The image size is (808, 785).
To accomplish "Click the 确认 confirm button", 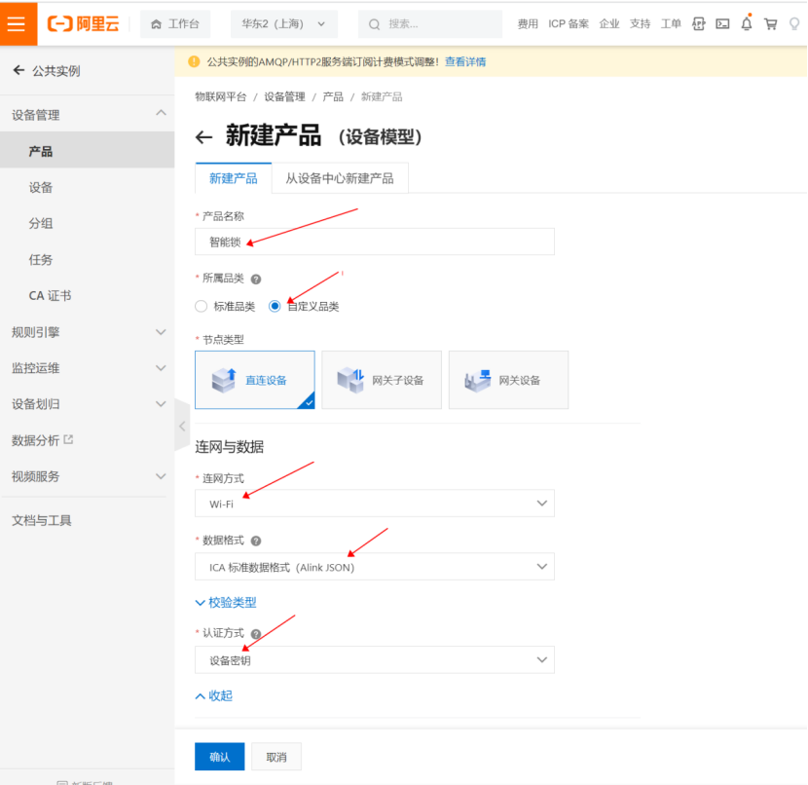I will click(x=219, y=756).
